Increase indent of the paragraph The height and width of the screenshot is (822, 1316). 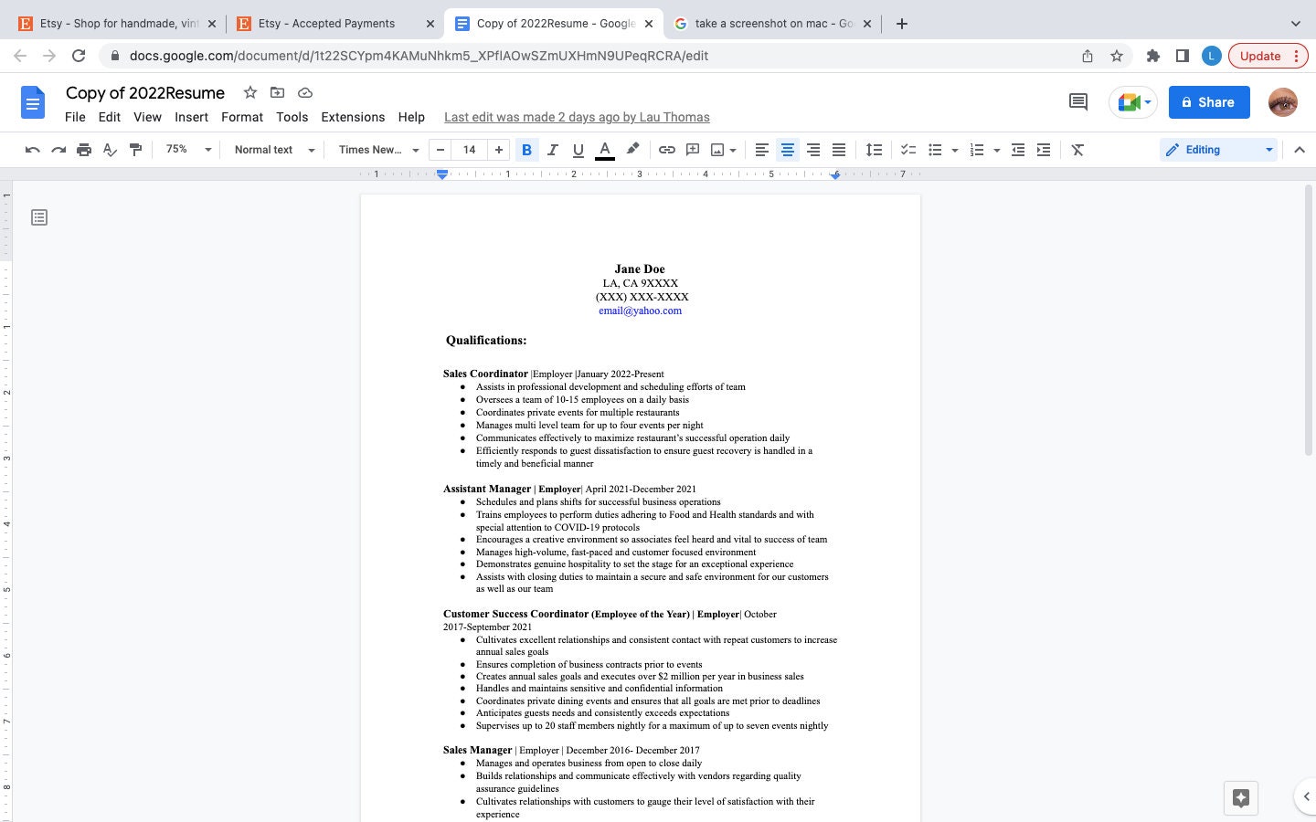[x=1044, y=150]
